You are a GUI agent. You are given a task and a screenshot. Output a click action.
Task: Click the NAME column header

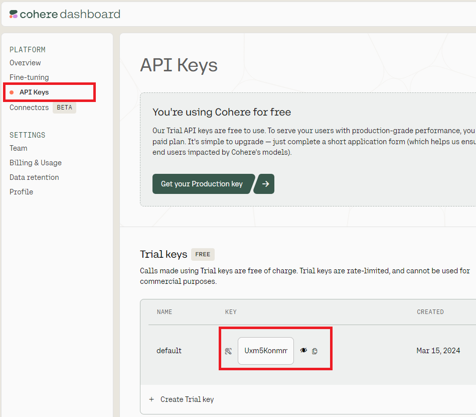(165, 312)
